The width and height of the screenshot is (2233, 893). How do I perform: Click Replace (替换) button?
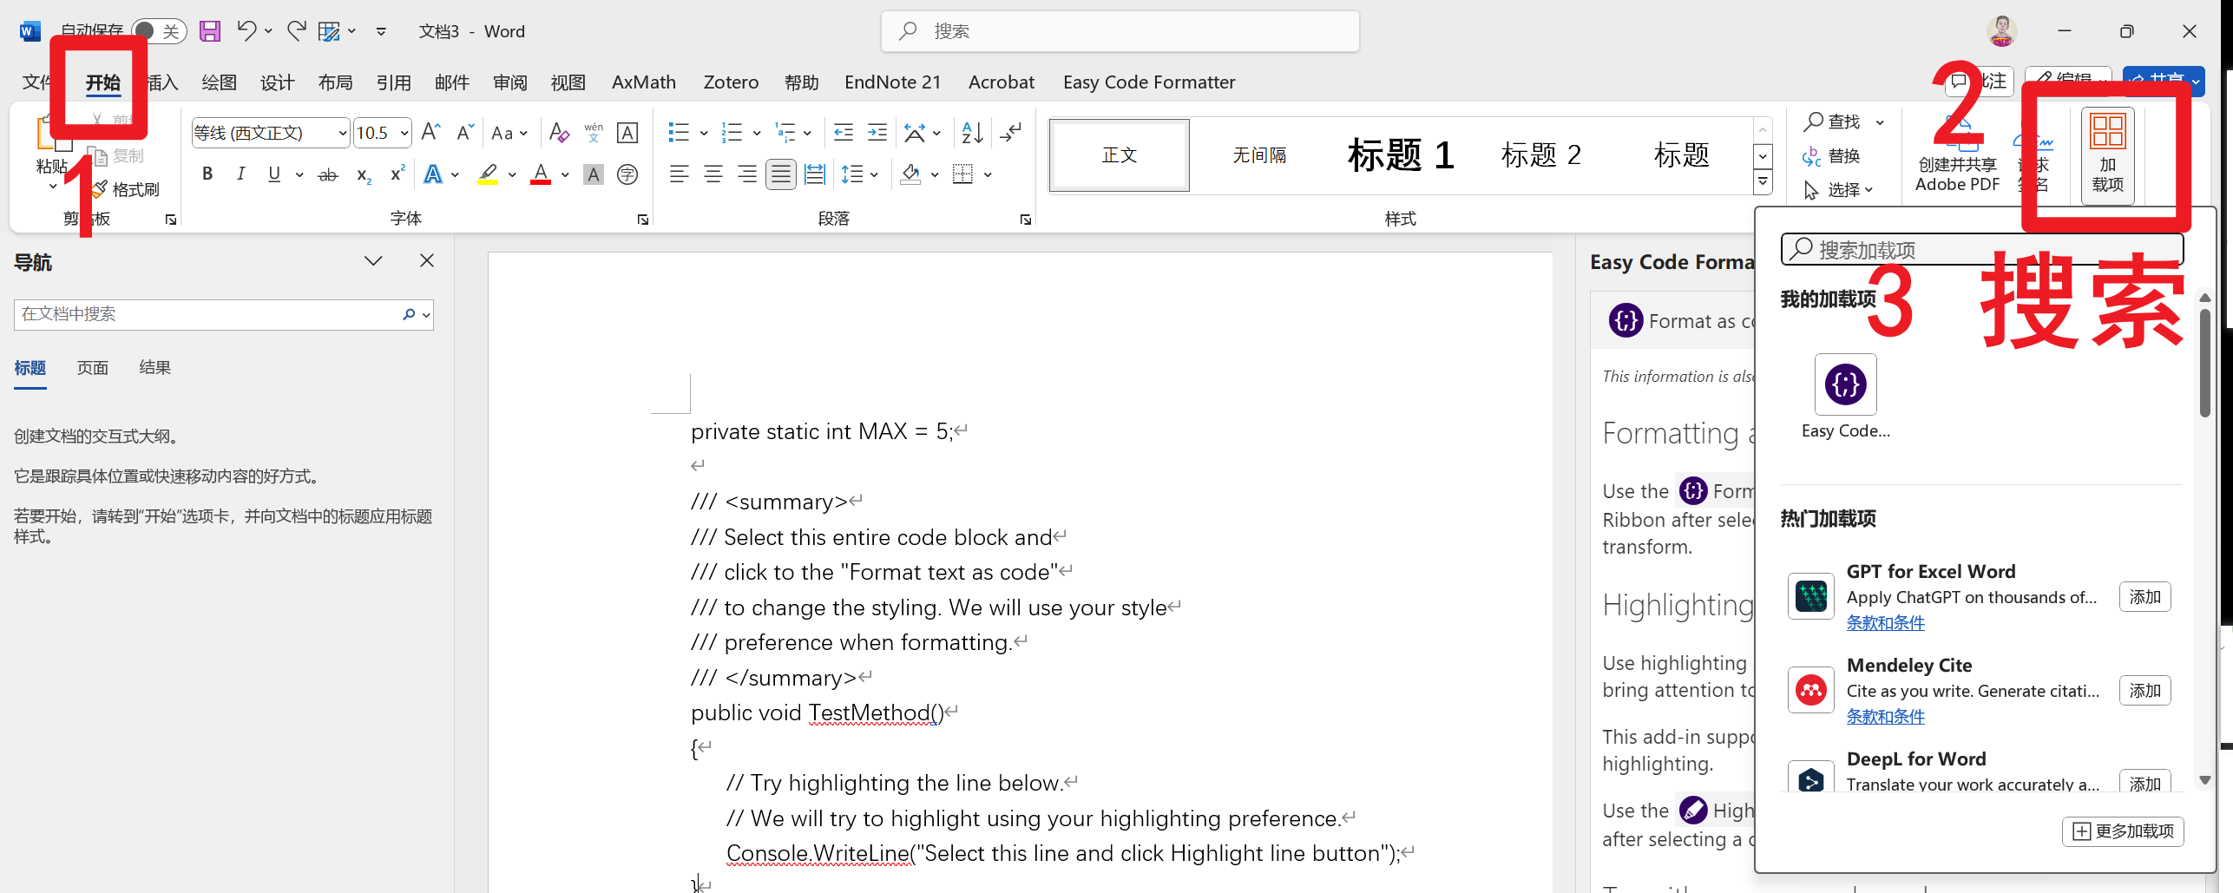(1832, 156)
